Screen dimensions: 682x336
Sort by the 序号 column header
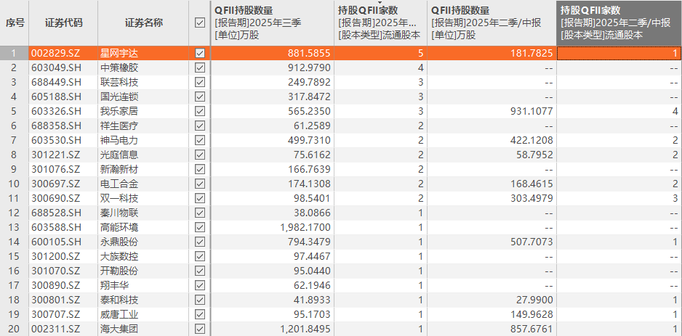[x=15, y=22]
